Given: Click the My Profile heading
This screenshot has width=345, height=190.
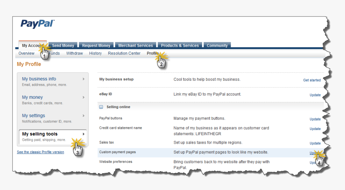Looking at the screenshot, I should (29, 64).
